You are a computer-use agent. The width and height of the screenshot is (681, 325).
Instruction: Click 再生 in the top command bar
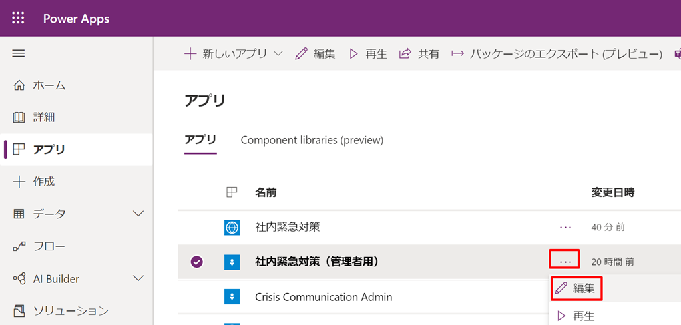[x=369, y=54]
